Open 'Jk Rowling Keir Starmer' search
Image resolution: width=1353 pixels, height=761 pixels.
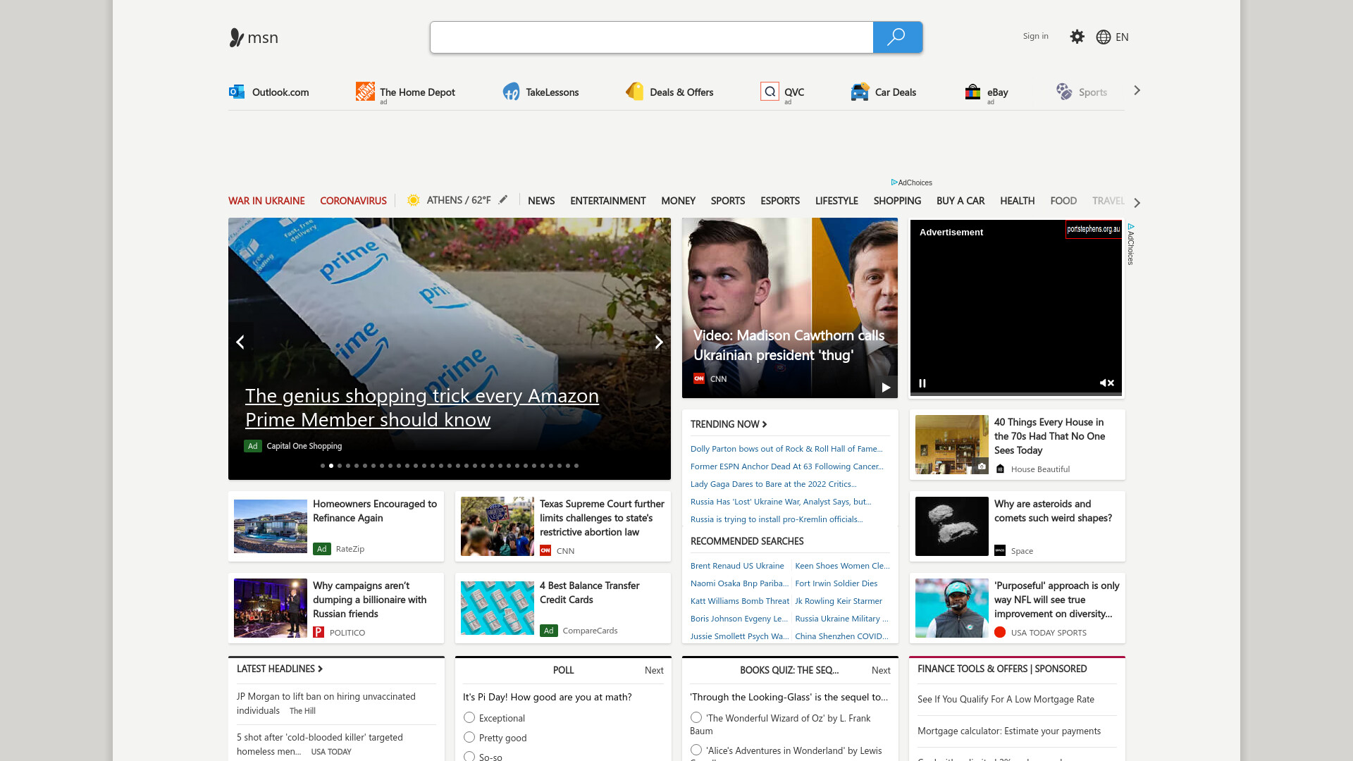click(x=839, y=601)
